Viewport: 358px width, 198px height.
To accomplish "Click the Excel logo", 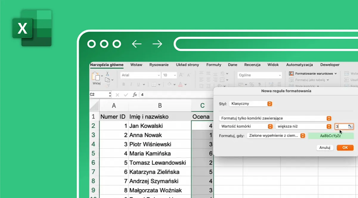I will coord(32,28).
